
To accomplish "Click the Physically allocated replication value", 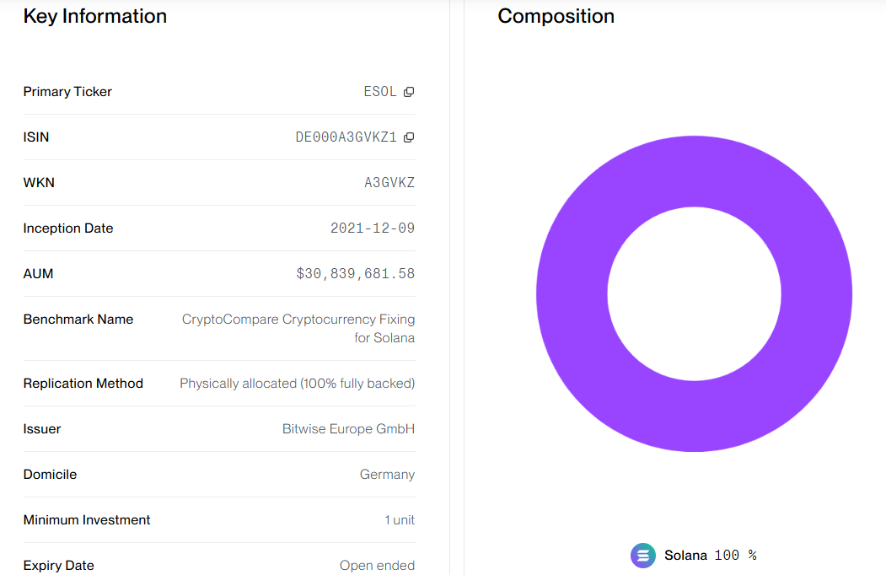I will tap(297, 384).
